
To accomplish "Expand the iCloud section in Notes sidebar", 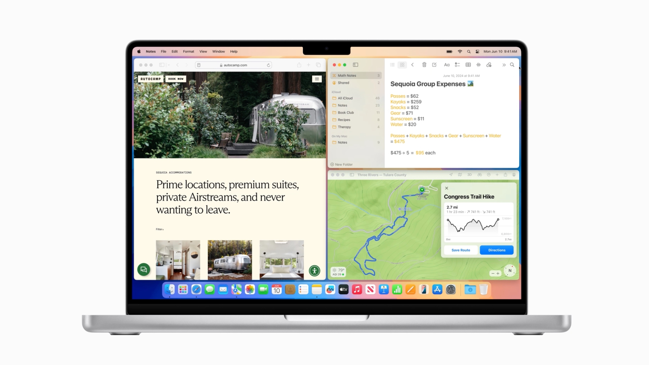I will (x=336, y=92).
